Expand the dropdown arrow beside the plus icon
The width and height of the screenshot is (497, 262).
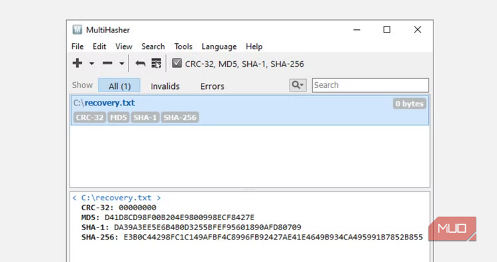point(91,64)
